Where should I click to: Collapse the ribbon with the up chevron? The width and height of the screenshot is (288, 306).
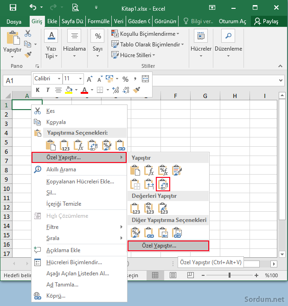(280, 66)
